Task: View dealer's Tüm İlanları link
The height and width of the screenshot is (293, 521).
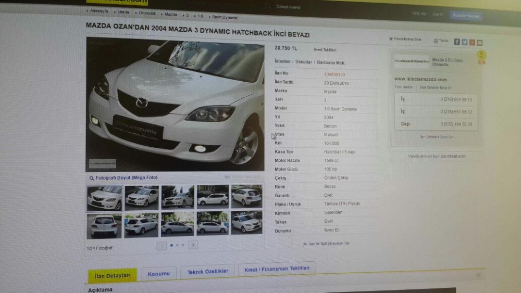Action: coord(403,87)
